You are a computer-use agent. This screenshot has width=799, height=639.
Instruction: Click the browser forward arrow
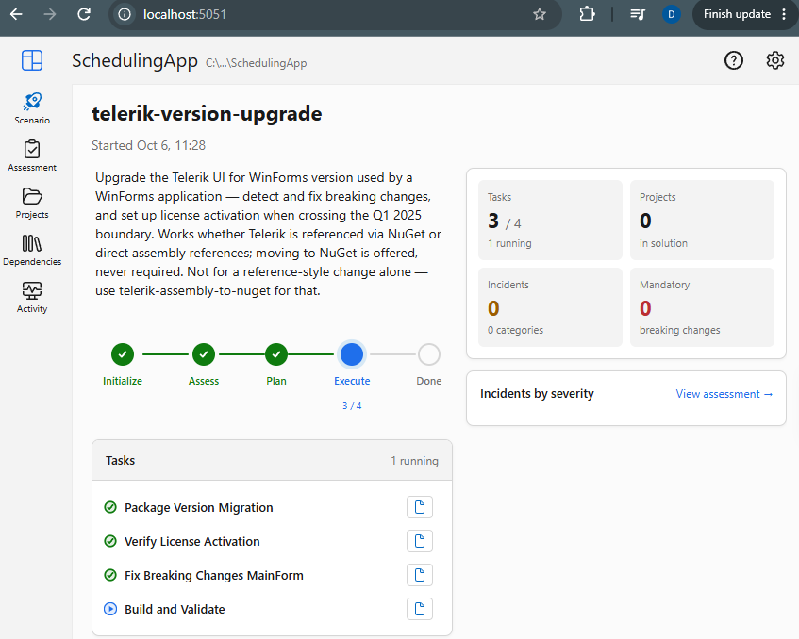(50, 14)
